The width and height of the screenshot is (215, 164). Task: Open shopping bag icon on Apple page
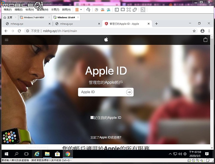[x=205, y=40]
